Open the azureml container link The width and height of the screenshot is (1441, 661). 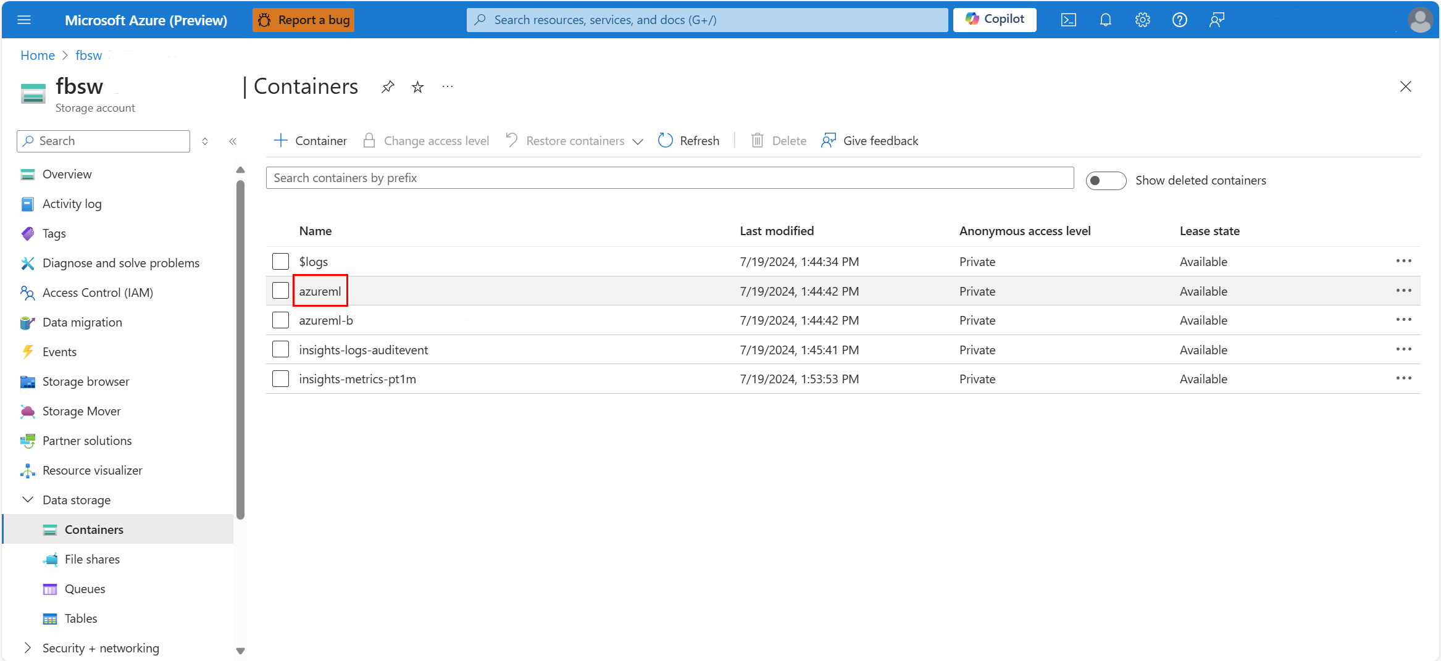(x=320, y=291)
